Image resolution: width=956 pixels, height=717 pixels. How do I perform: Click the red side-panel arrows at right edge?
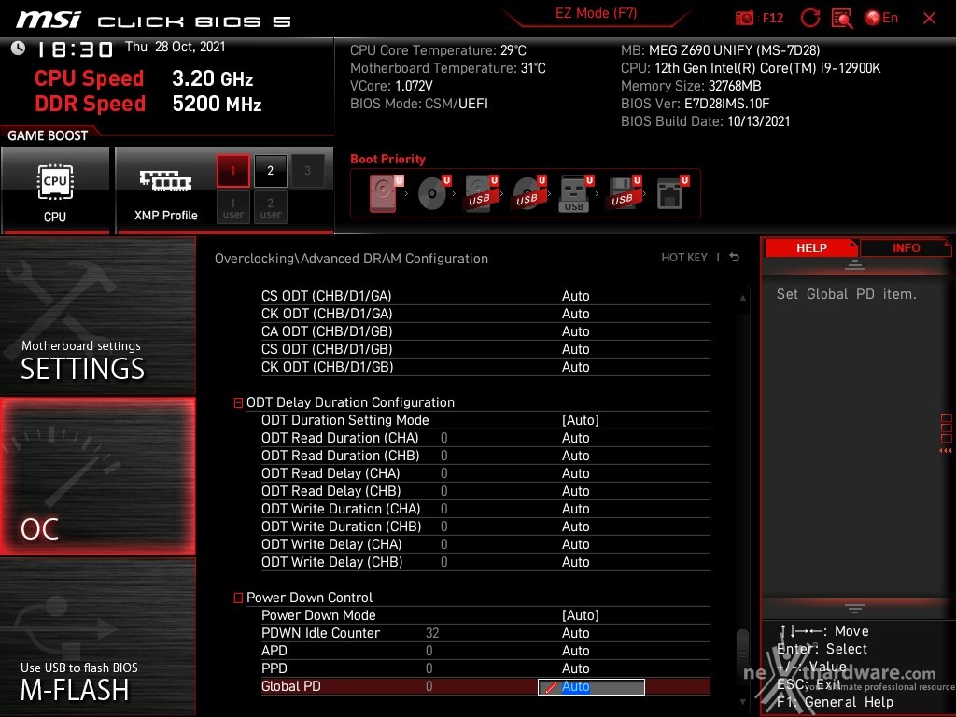coord(946,451)
